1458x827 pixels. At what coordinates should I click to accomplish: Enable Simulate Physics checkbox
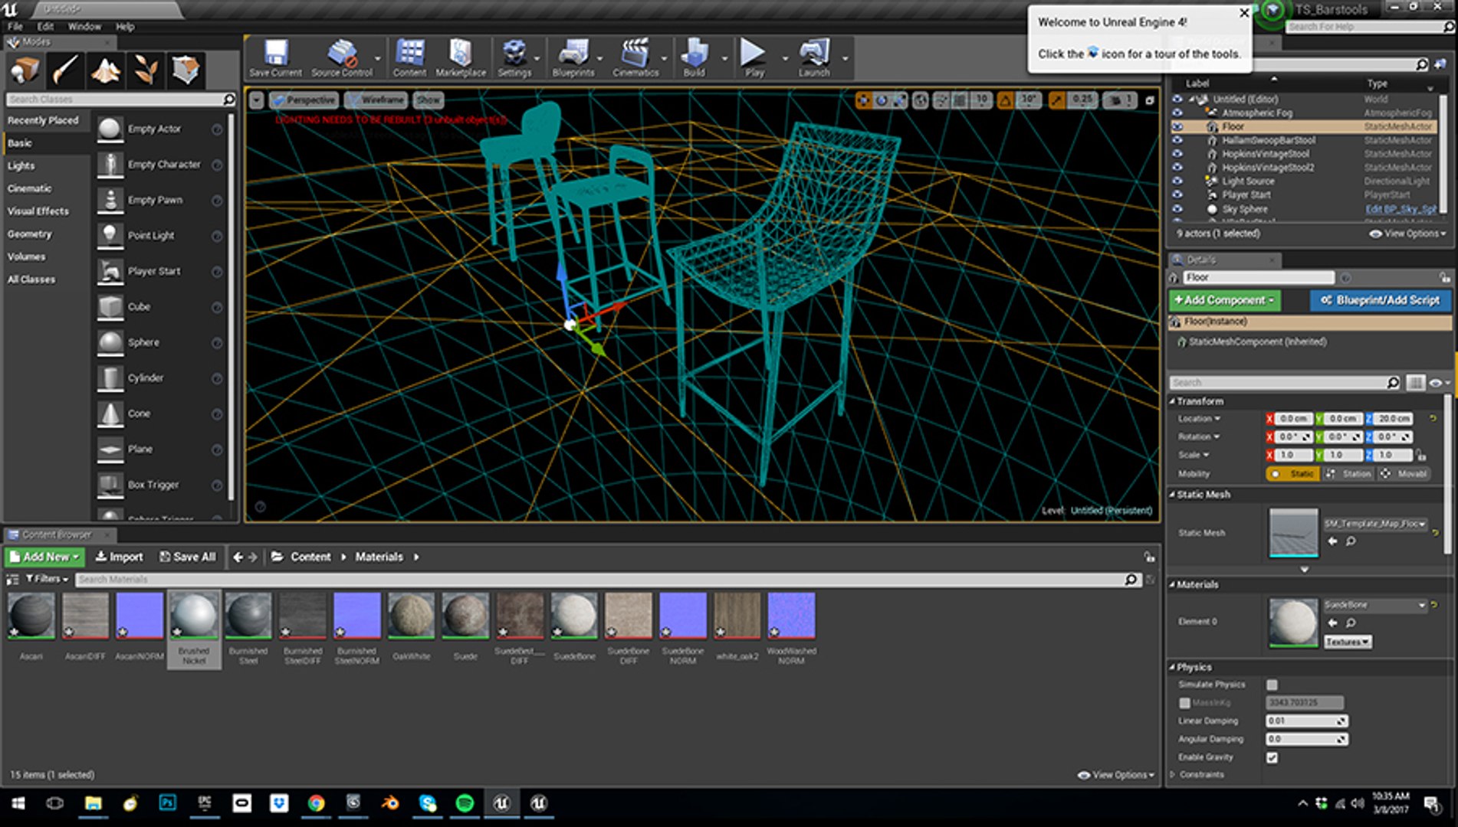pos(1272,685)
